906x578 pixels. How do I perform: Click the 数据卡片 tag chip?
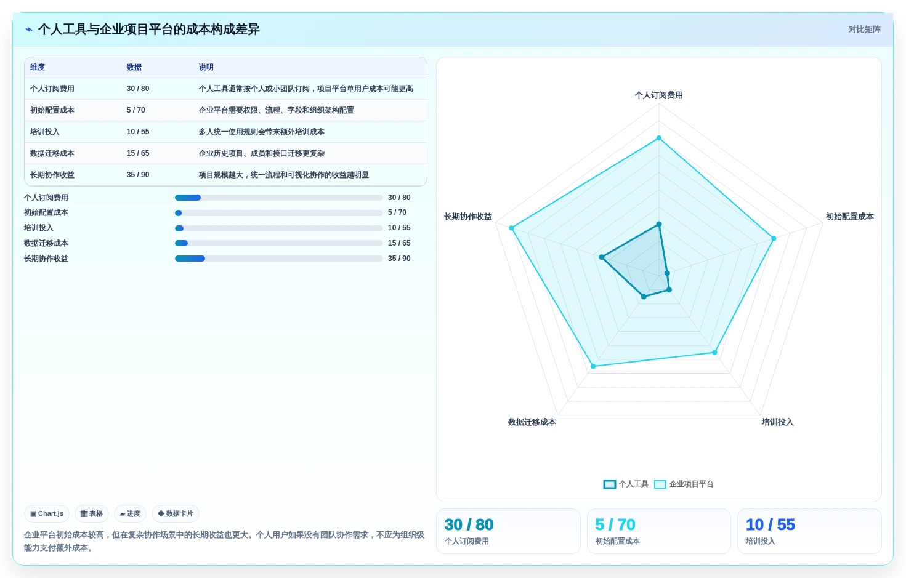tap(176, 513)
